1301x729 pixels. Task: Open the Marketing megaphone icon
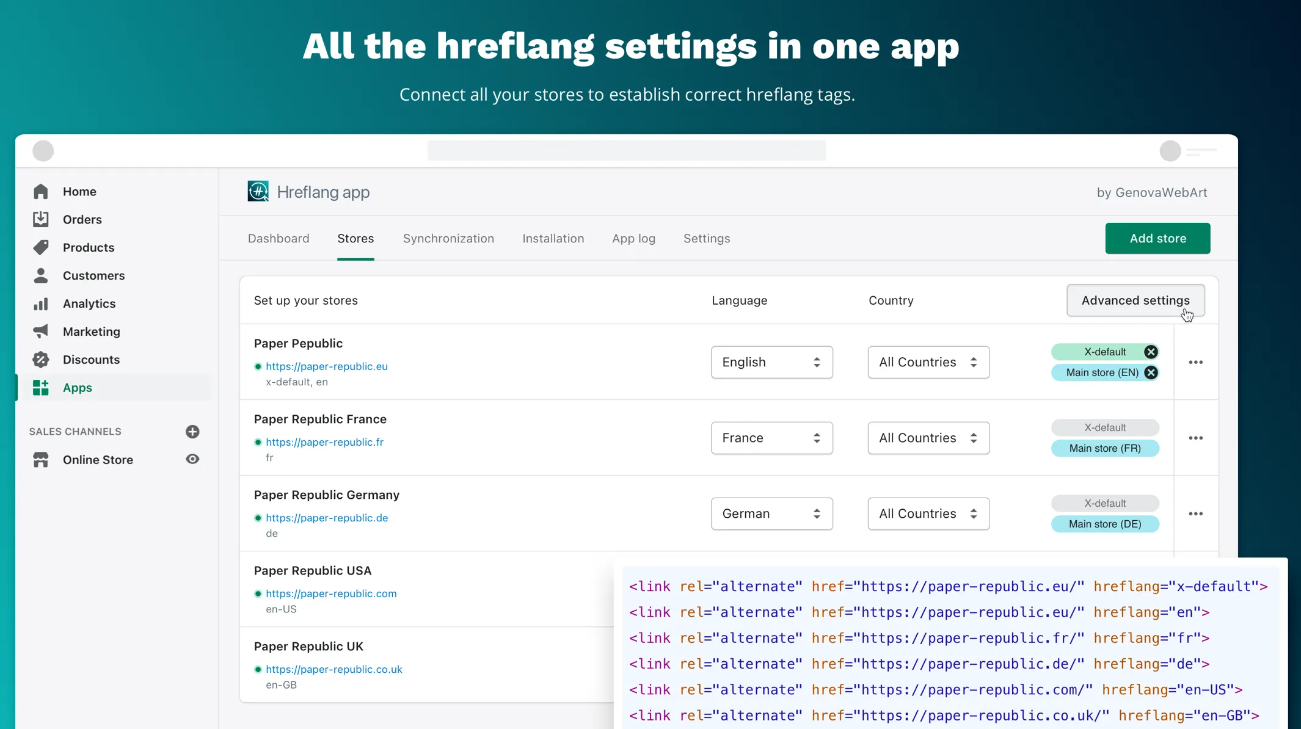click(x=41, y=332)
